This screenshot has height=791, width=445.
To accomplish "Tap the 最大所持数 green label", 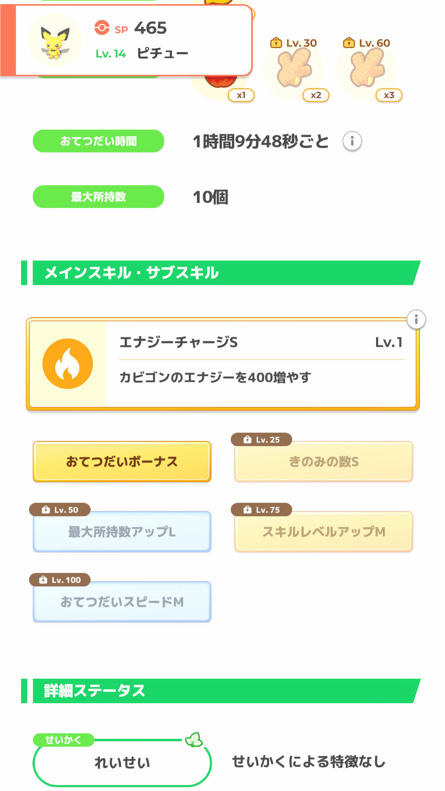I will (98, 197).
